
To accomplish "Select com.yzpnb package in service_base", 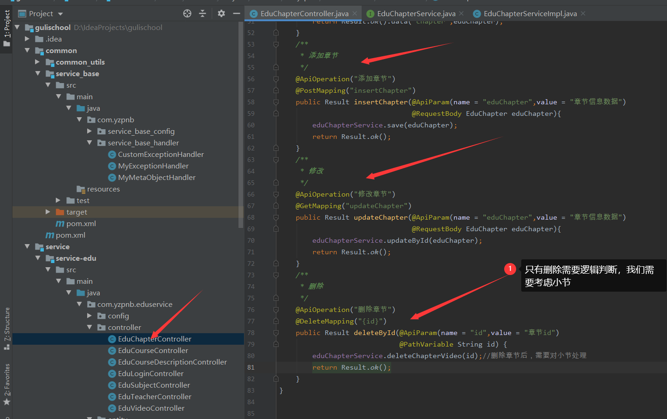I will tap(116, 120).
